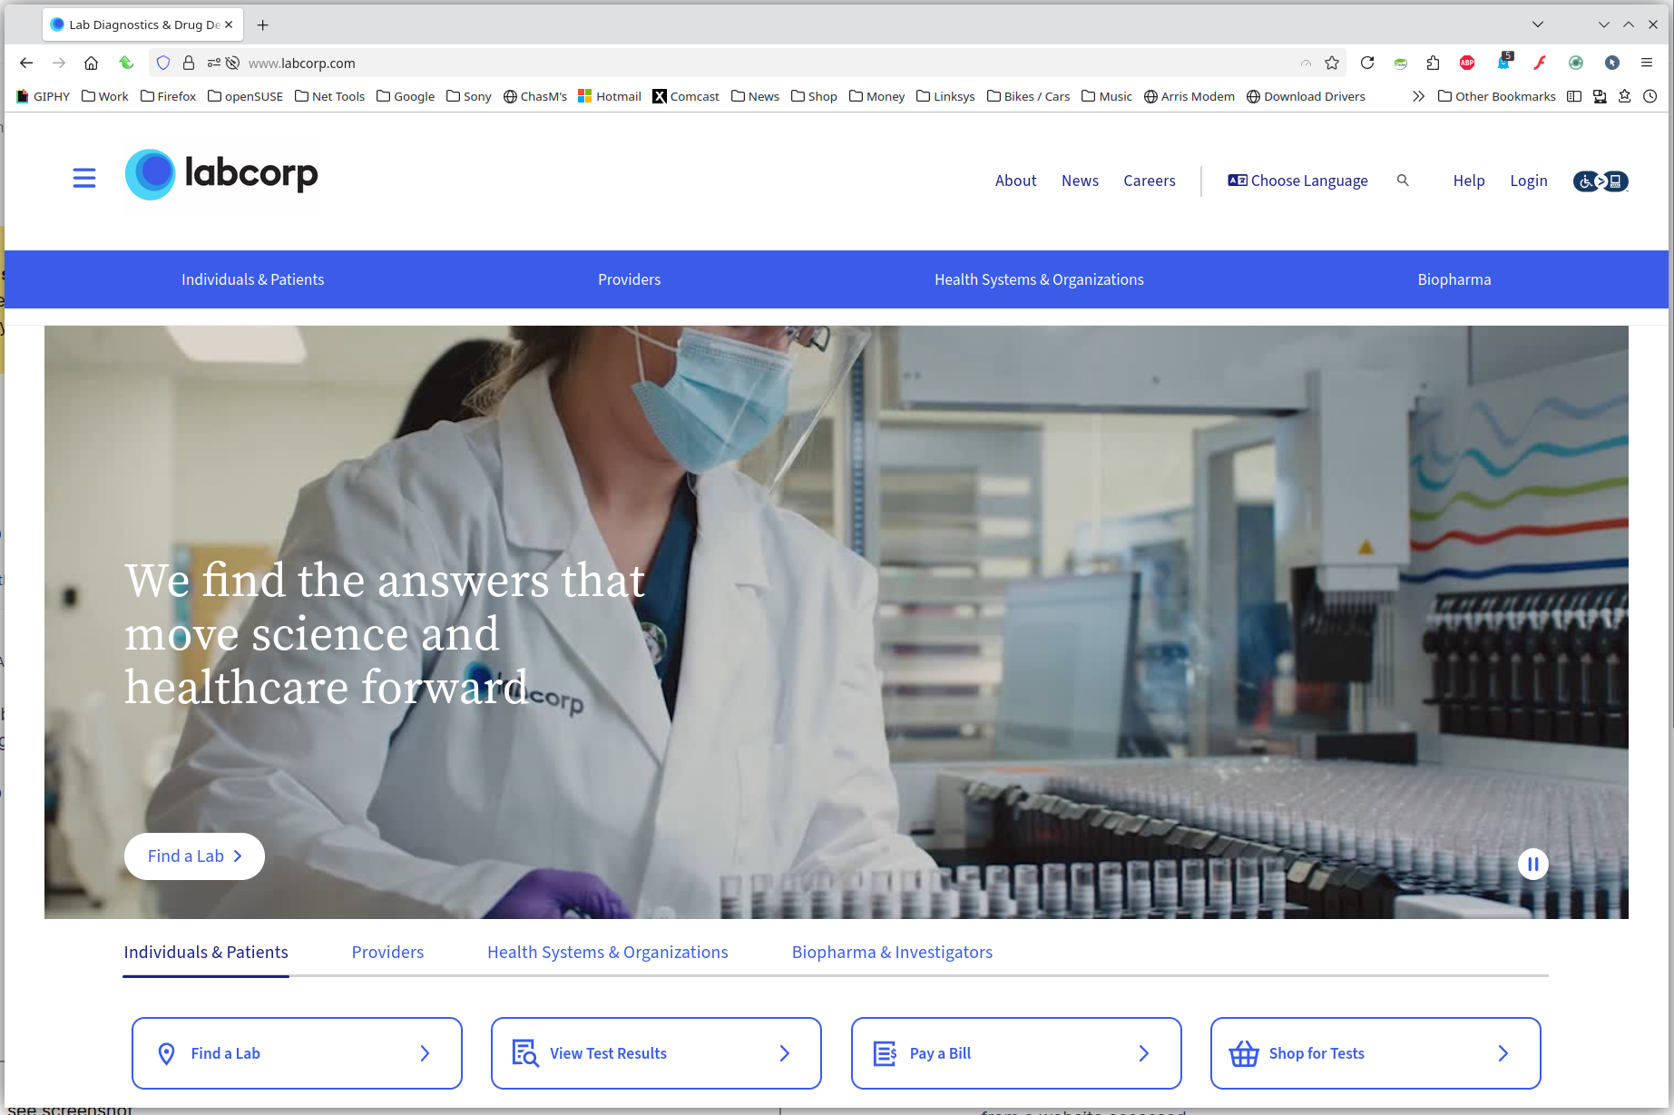Visit the Careers page

click(x=1149, y=181)
